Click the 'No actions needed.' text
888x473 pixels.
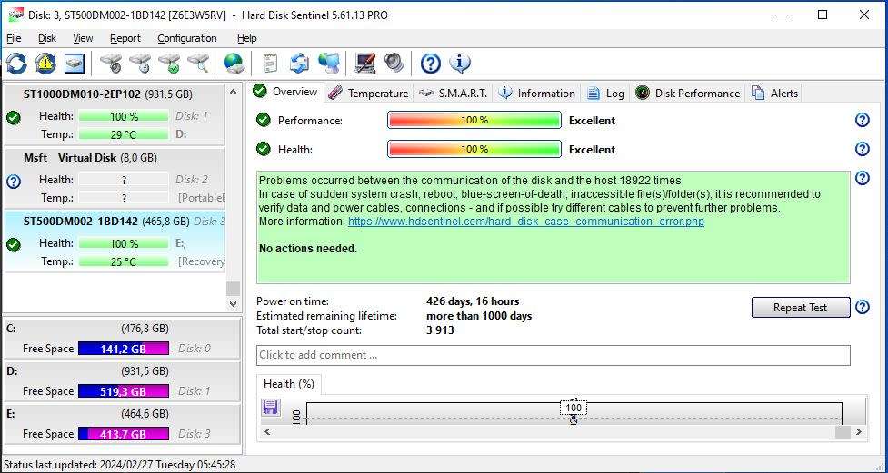[x=308, y=249]
